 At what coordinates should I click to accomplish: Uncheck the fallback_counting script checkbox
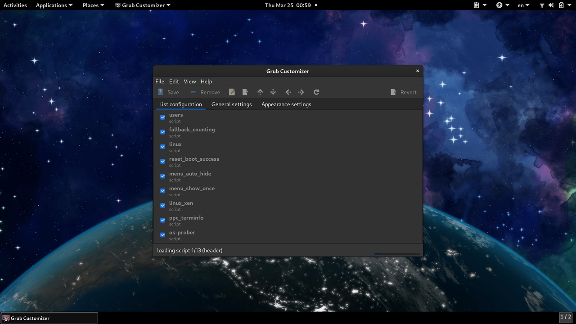coord(163,132)
